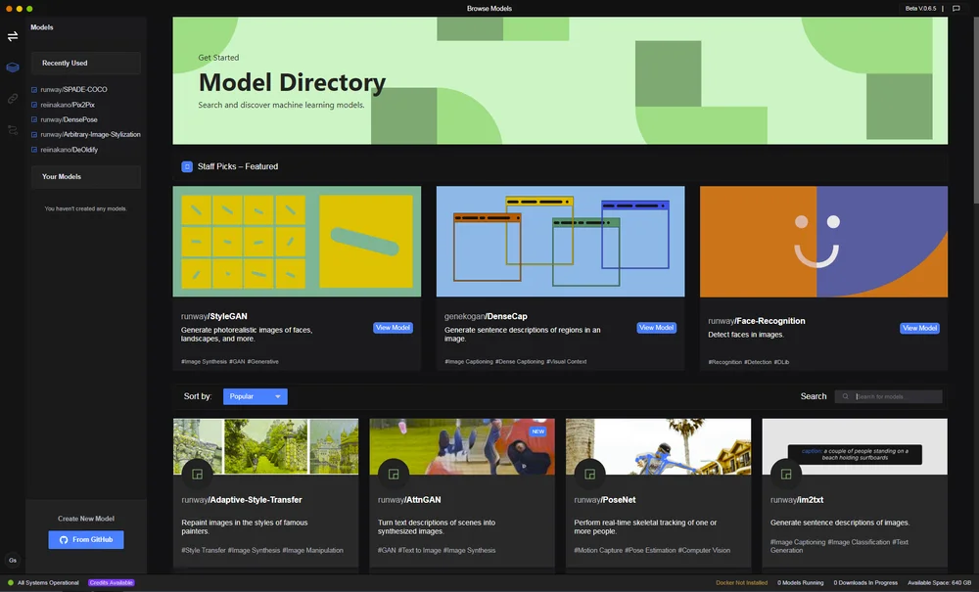Viewport: 979px width, 592px height.
Task: Open the Sort by Popular dropdown
Action: (x=256, y=396)
